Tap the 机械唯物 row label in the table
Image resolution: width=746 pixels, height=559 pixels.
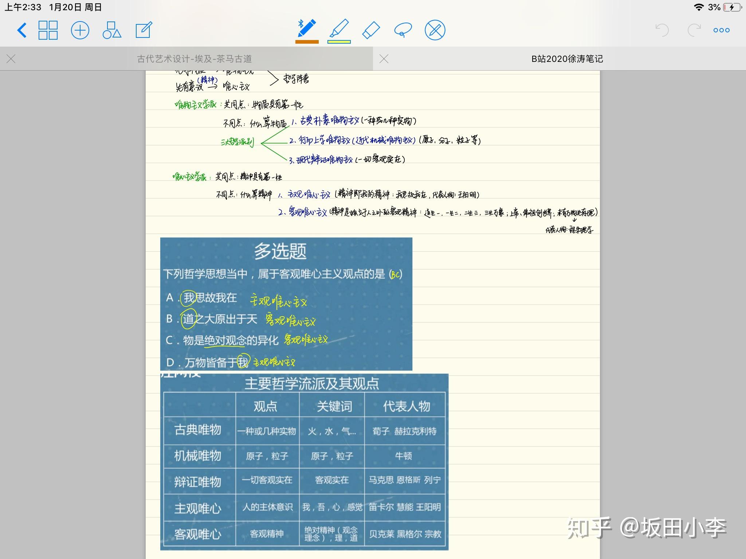click(x=198, y=456)
